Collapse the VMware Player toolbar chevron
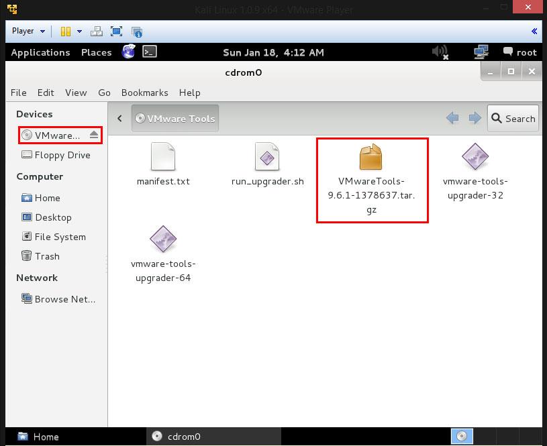 point(534,31)
